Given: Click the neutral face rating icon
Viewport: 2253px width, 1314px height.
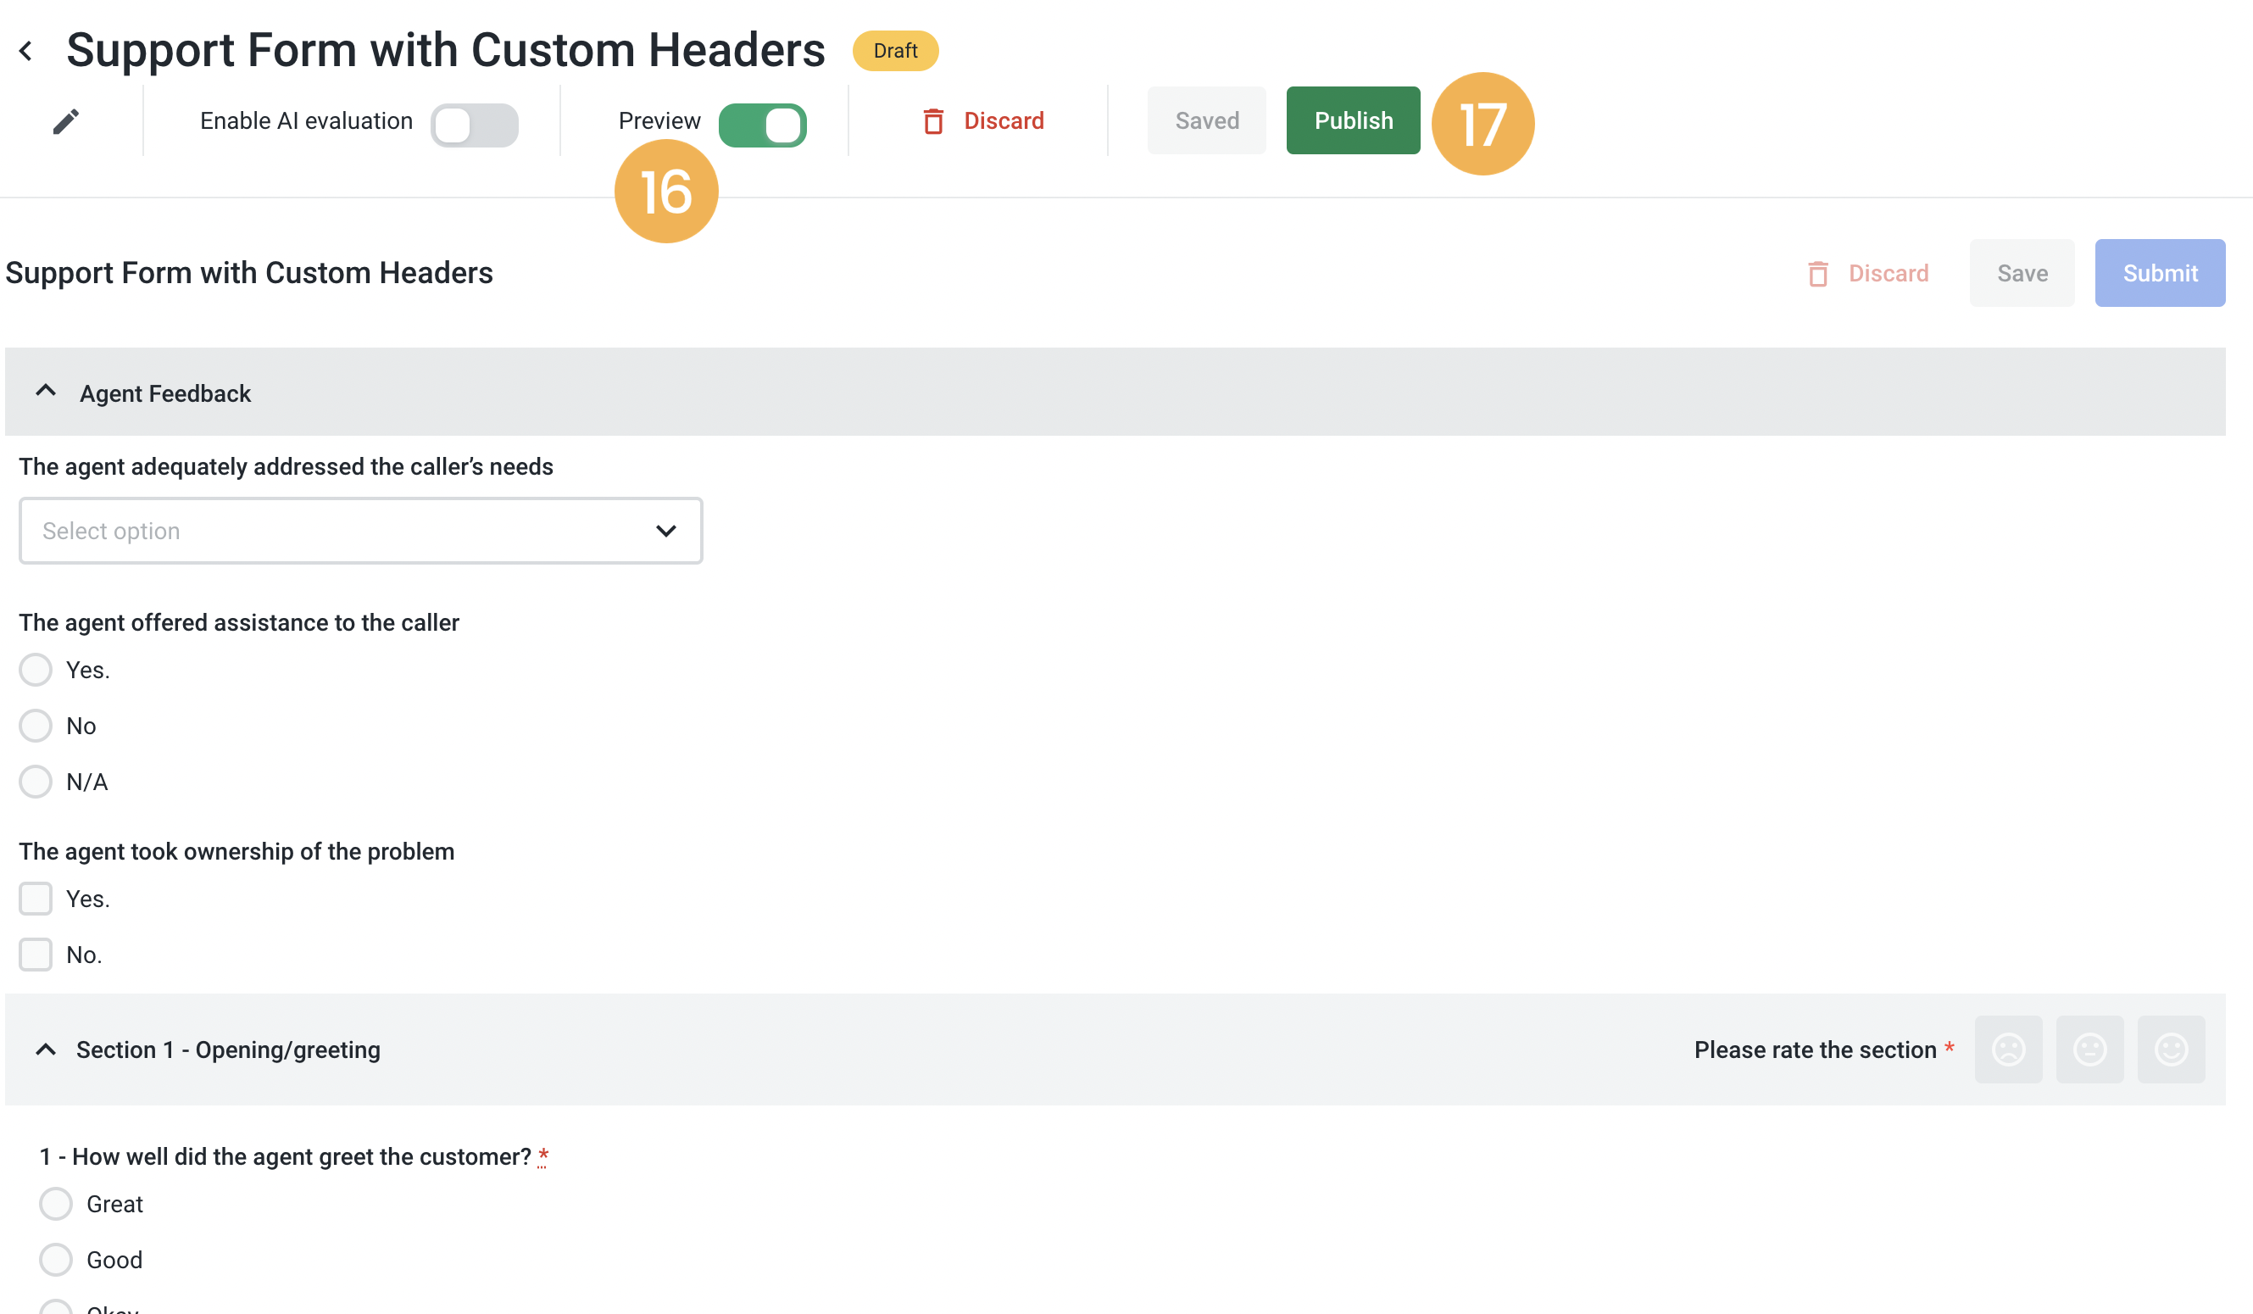Looking at the screenshot, I should pos(2089,1050).
